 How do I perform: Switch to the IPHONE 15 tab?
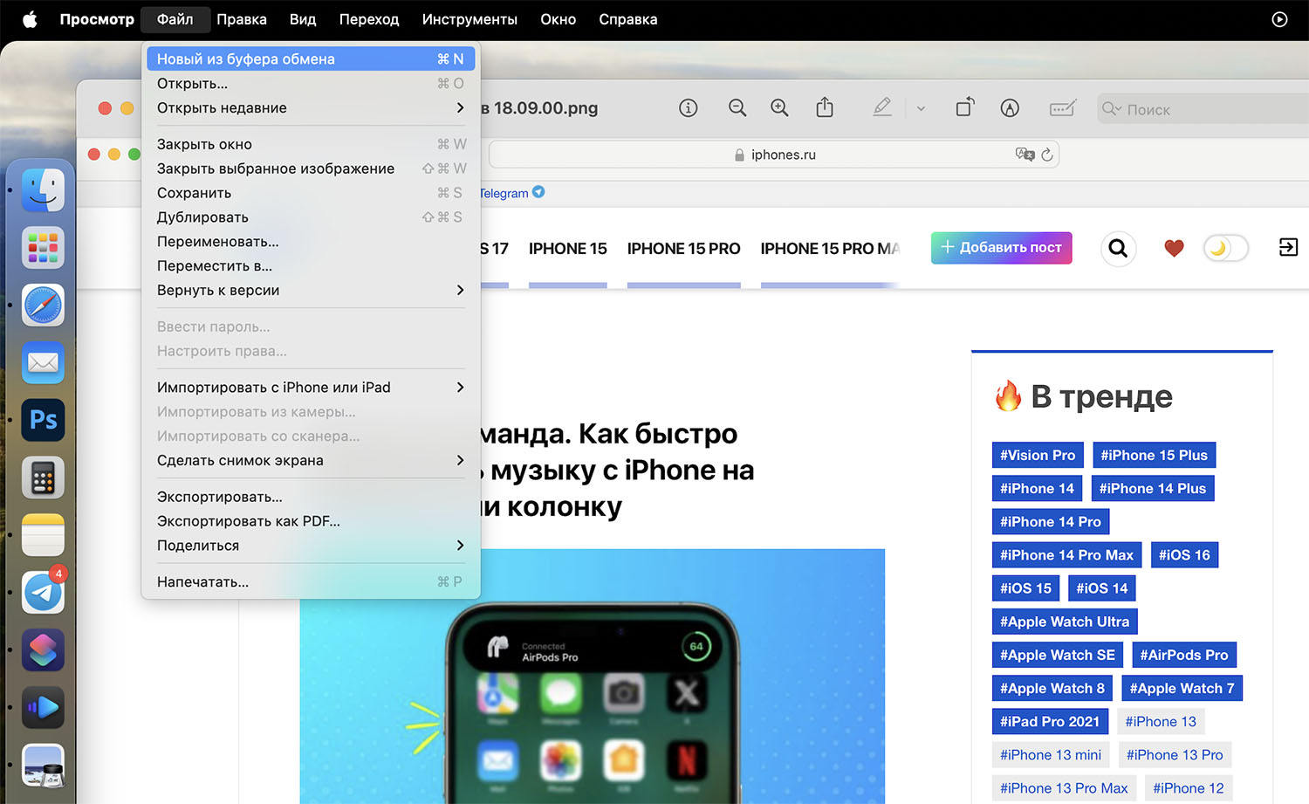[567, 249]
